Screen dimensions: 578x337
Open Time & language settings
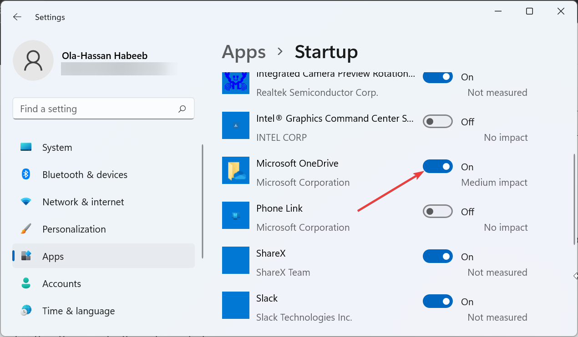pos(104,311)
